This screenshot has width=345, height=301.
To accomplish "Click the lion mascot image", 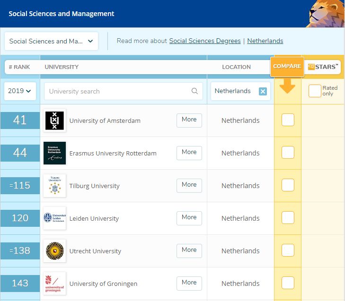I will click(x=326, y=14).
